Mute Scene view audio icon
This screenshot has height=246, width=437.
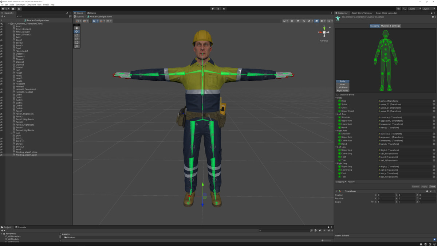304,21
